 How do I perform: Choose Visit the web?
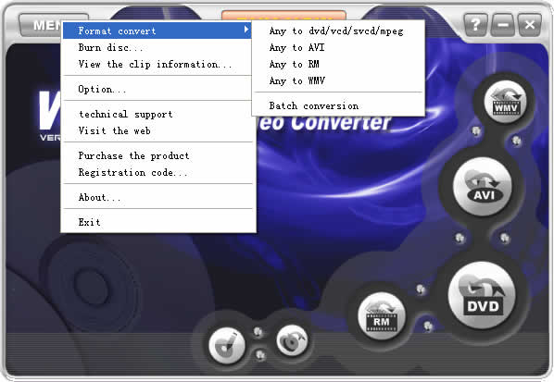[157, 130]
